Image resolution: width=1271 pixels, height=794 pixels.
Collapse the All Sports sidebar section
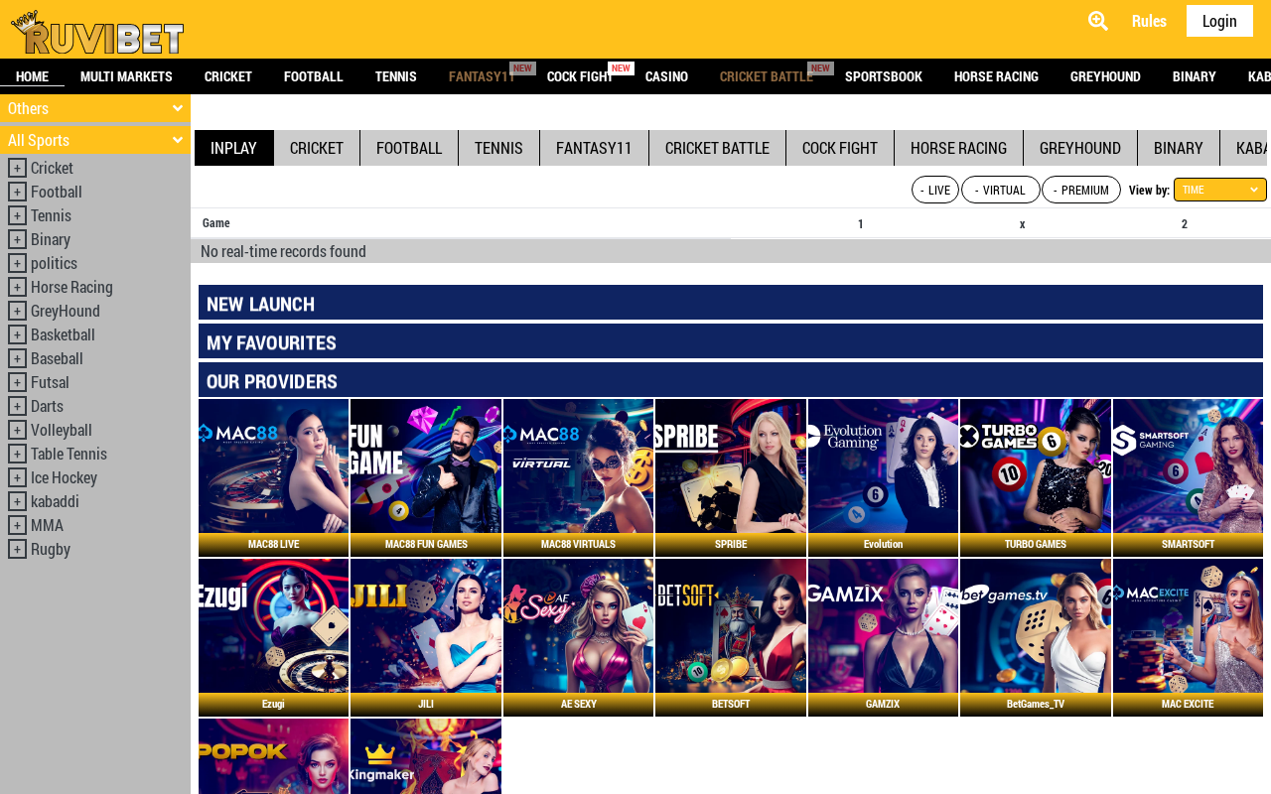tap(95, 140)
